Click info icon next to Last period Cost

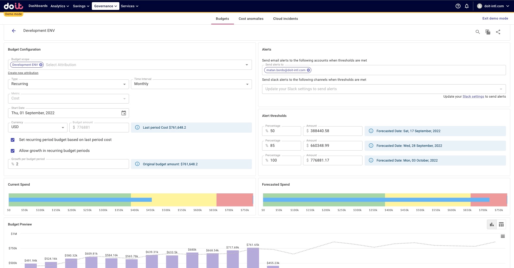137,127
